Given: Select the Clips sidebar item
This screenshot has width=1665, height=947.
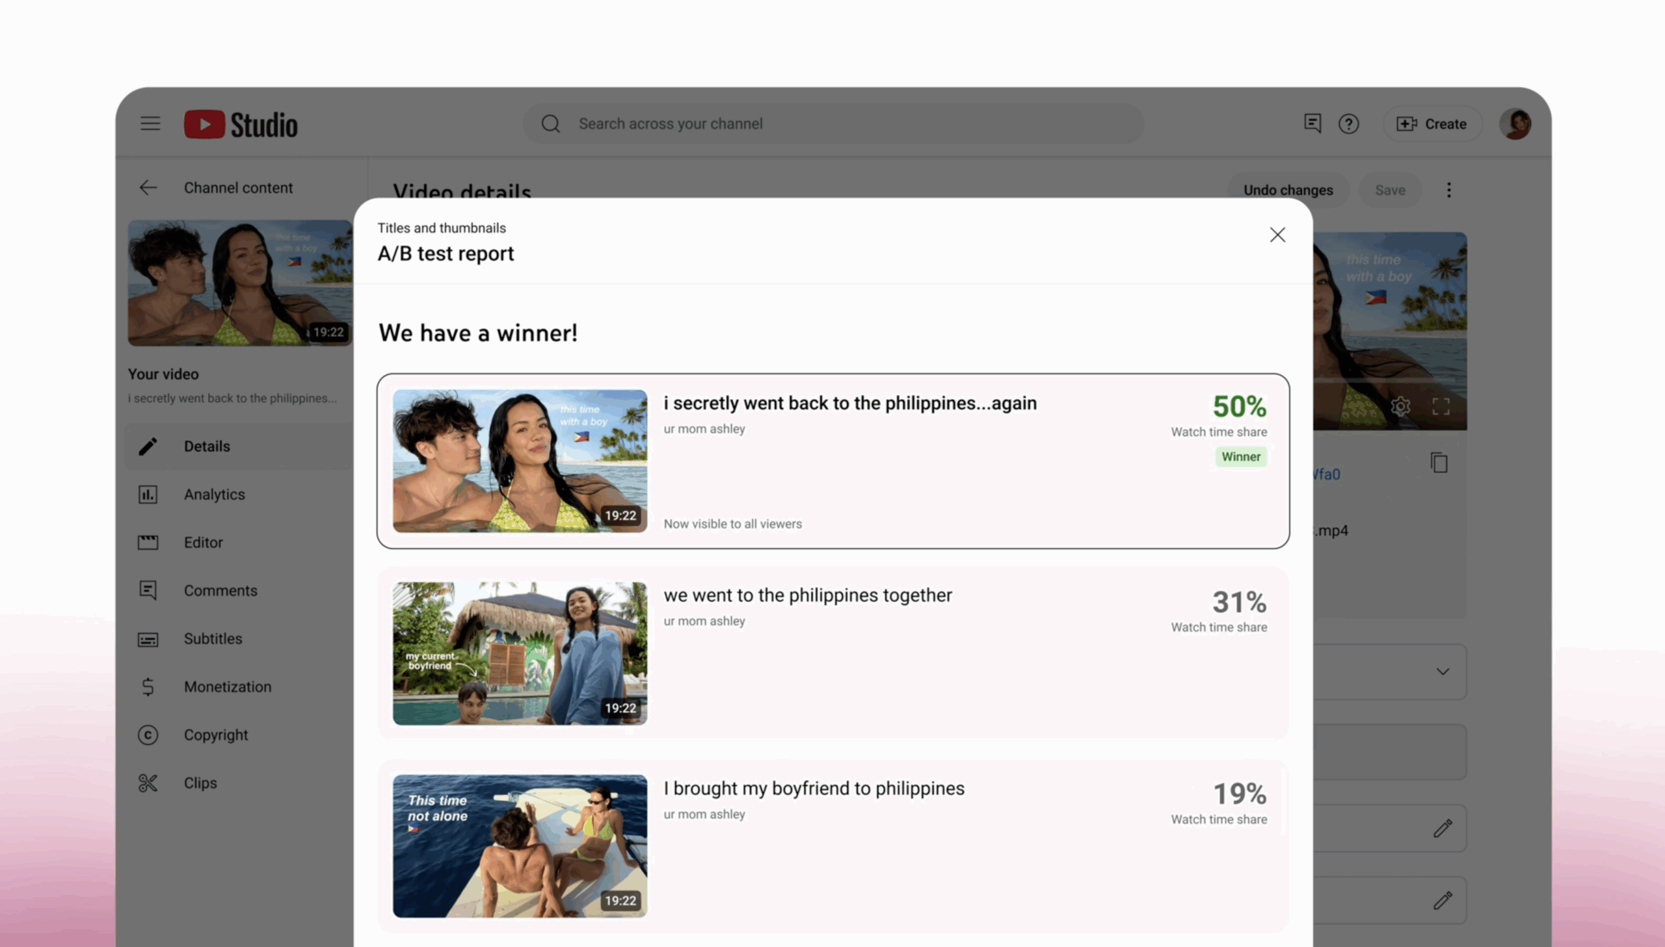Looking at the screenshot, I should point(200,783).
